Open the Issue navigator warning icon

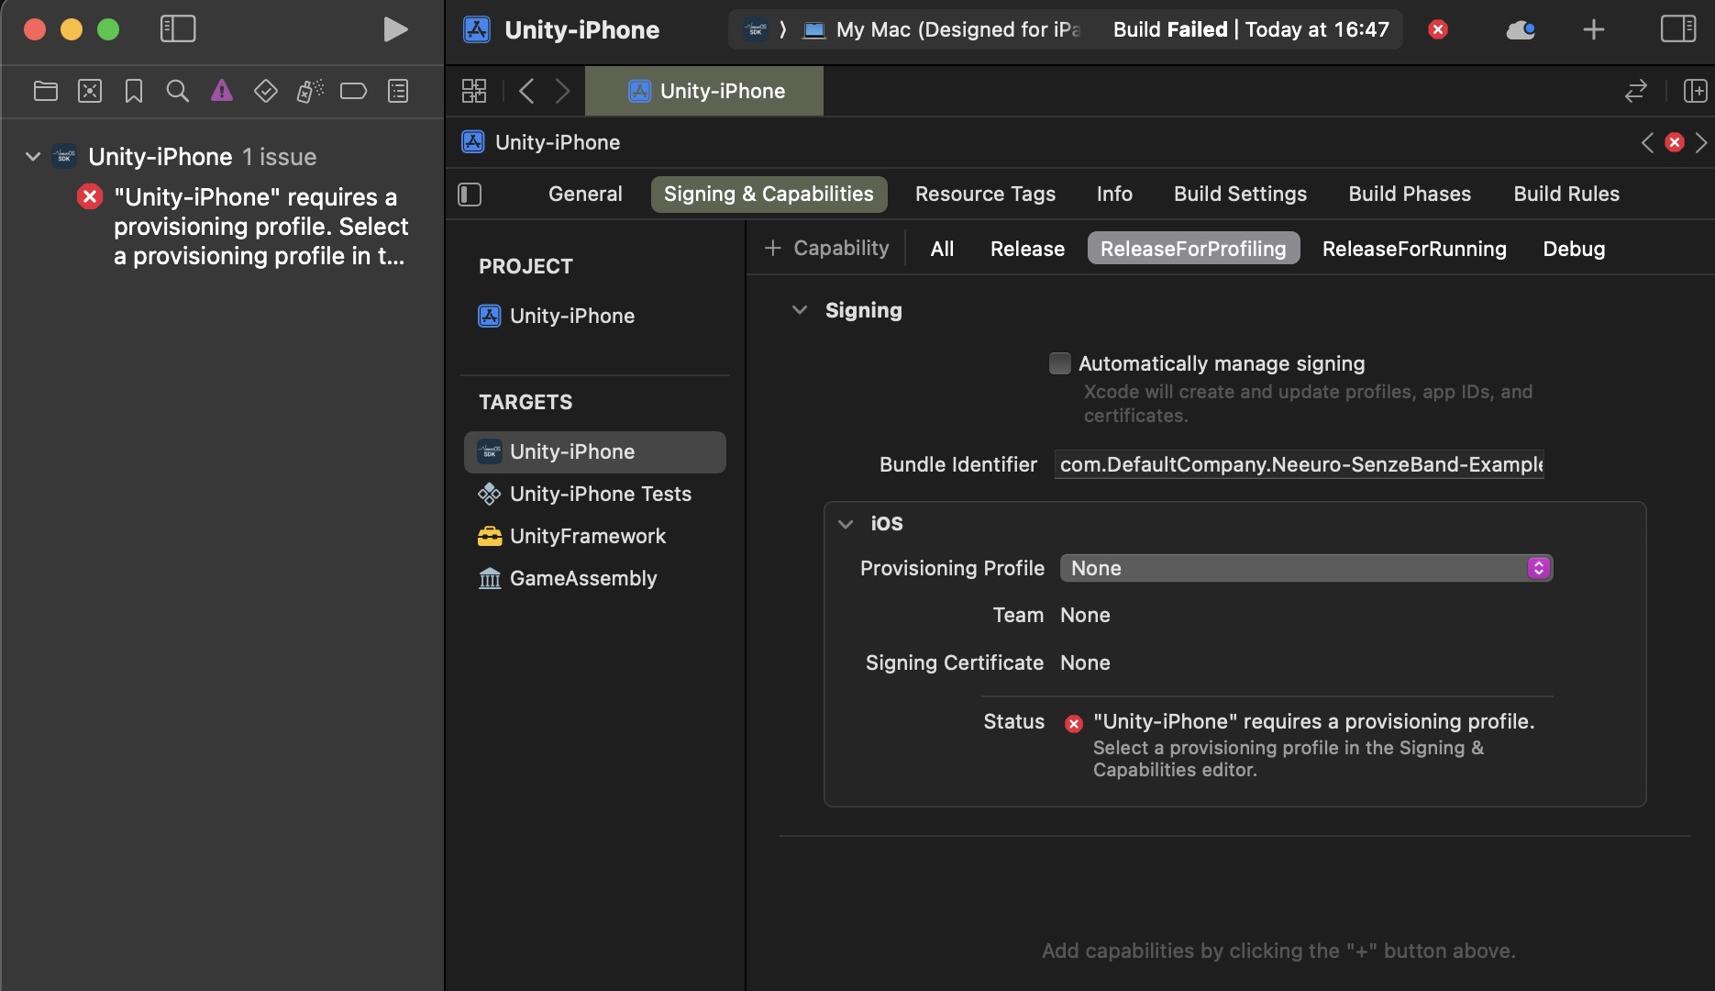click(221, 91)
